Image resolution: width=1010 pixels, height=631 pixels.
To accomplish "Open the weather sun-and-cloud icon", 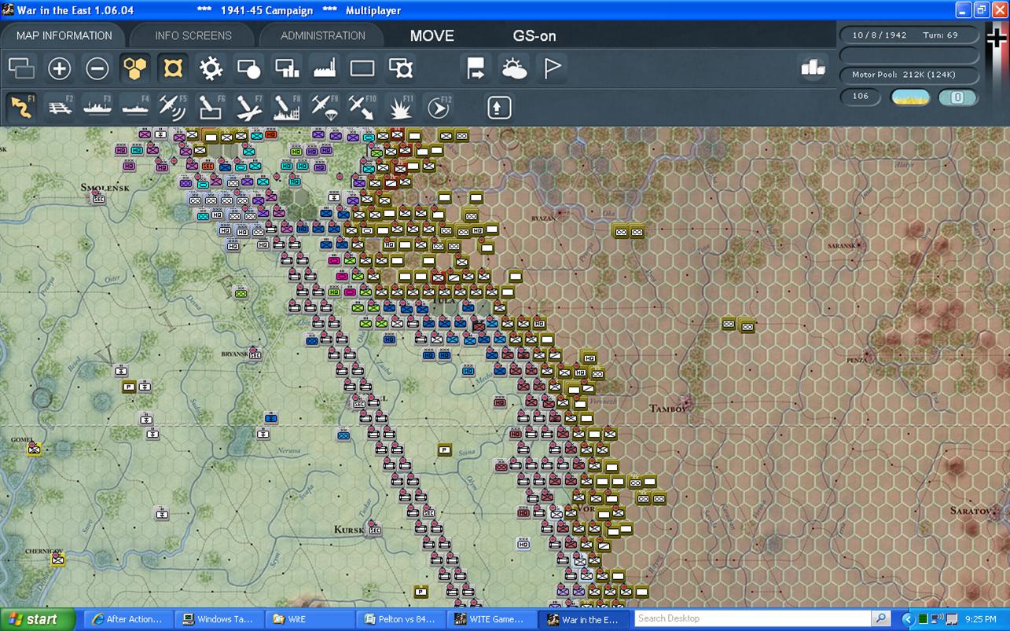I will (x=515, y=69).
